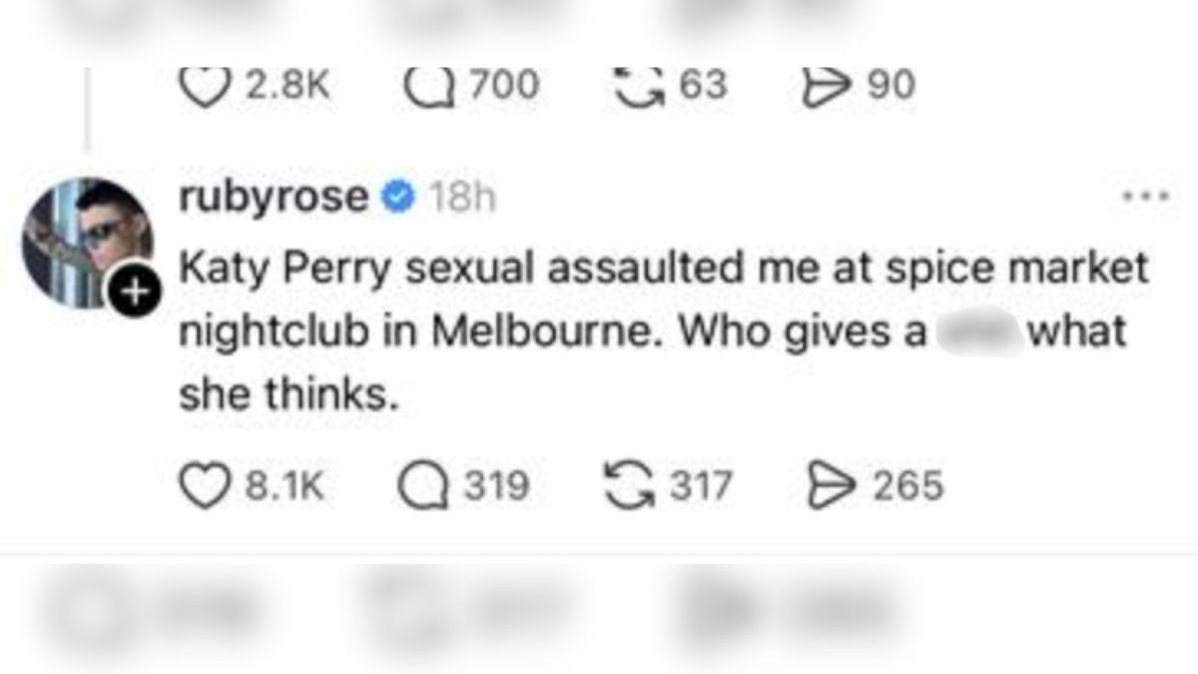Click the 317 reposts count

pos(702,486)
